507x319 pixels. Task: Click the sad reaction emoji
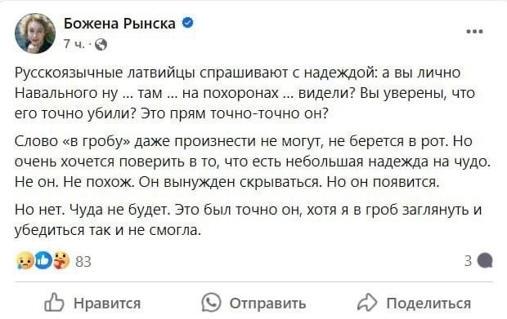25,260
